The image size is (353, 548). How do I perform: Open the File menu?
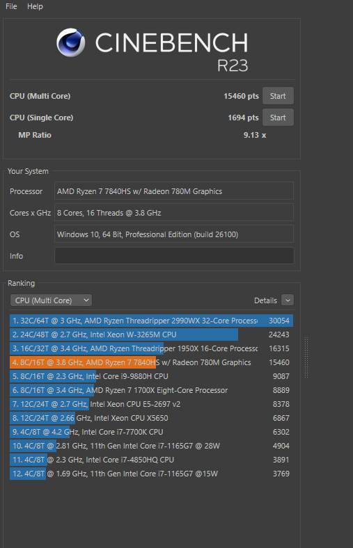[11, 7]
